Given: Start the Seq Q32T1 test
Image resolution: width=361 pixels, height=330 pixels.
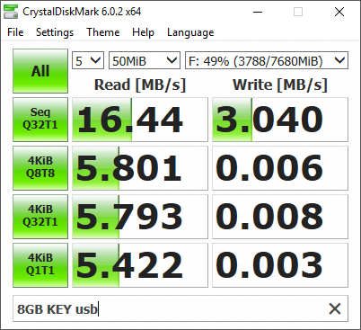Looking at the screenshot, I should click(40, 120).
